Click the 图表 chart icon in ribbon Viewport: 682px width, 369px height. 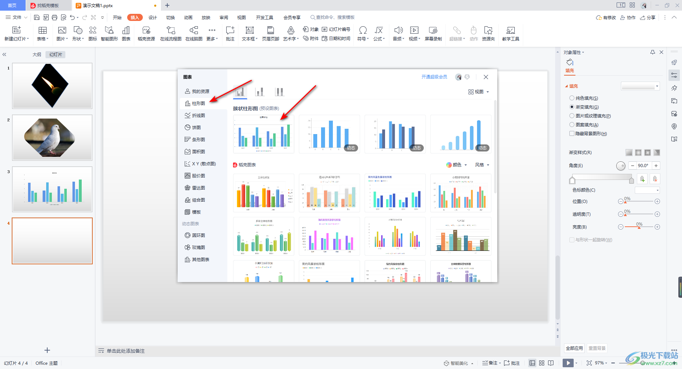(126, 34)
